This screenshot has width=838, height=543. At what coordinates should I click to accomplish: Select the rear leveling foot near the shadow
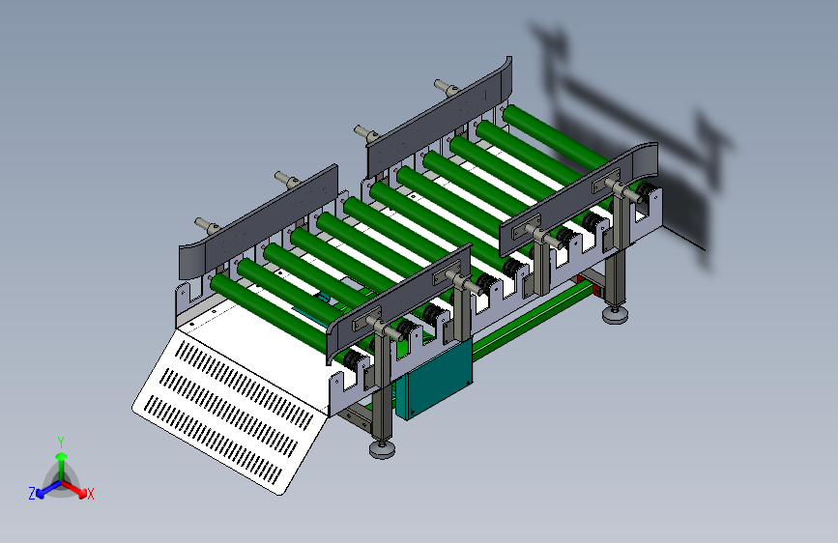point(615,314)
